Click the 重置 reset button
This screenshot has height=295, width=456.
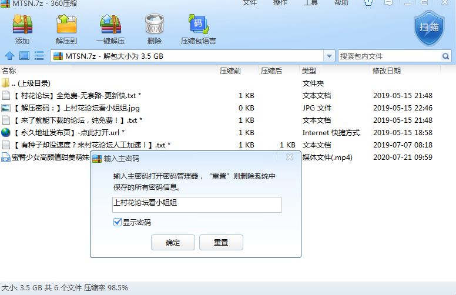pyautogui.click(x=221, y=242)
